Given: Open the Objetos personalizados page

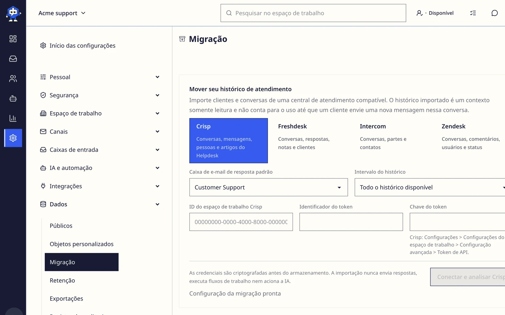Looking at the screenshot, I should (82, 244).
